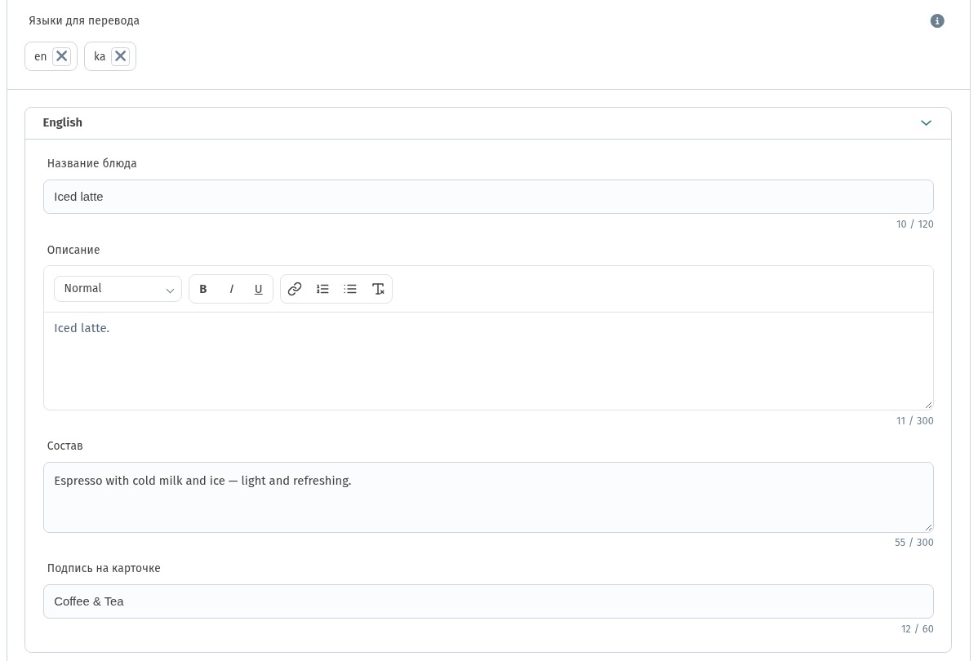Click the info icon beside translation languages
The image size is (978, 661).
pos(937,21)
